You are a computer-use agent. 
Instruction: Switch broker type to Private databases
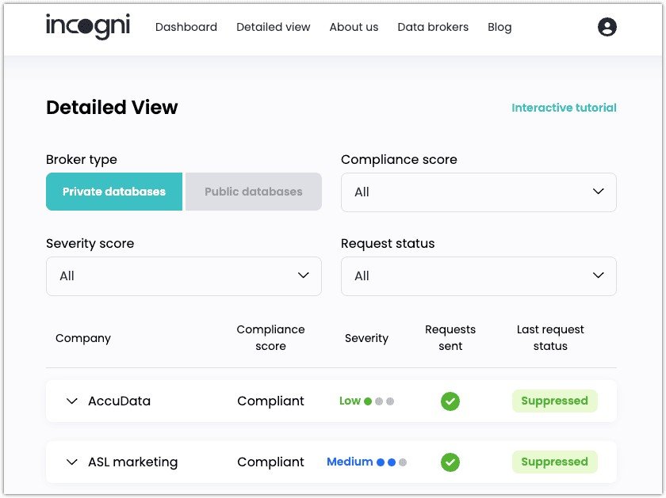click(114, 192)
